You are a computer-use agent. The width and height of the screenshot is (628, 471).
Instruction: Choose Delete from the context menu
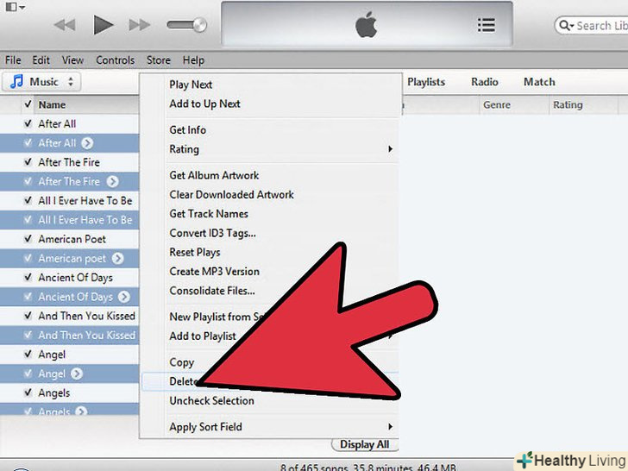pos(183,381)
